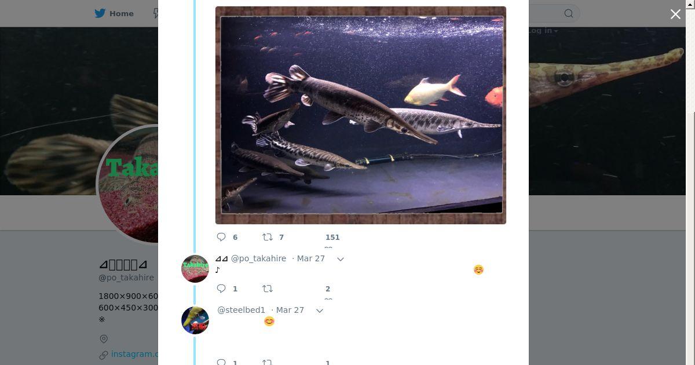Open @po_takahire's round profile avatar
The image size is (695, 365).
point(195,269)
